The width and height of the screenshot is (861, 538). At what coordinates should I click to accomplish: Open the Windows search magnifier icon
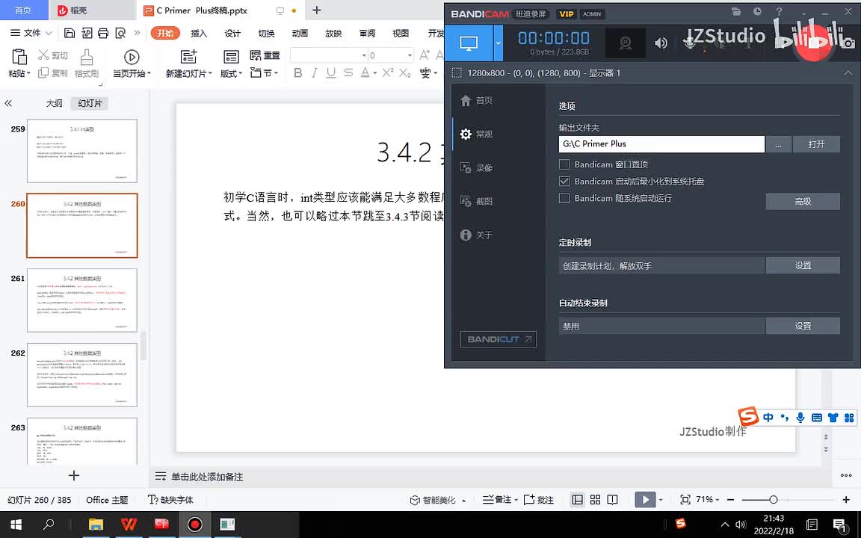49,525
